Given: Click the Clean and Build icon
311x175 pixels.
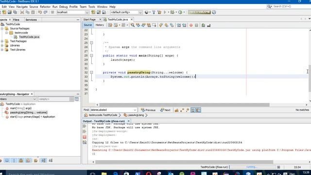Looking at the screenshot, I should click(159, 12).
